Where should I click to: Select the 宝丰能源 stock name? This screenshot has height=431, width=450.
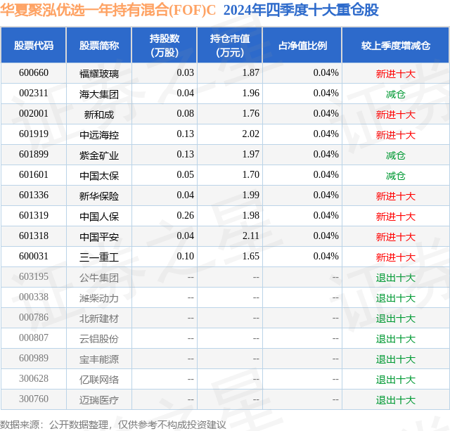[99, 359]
